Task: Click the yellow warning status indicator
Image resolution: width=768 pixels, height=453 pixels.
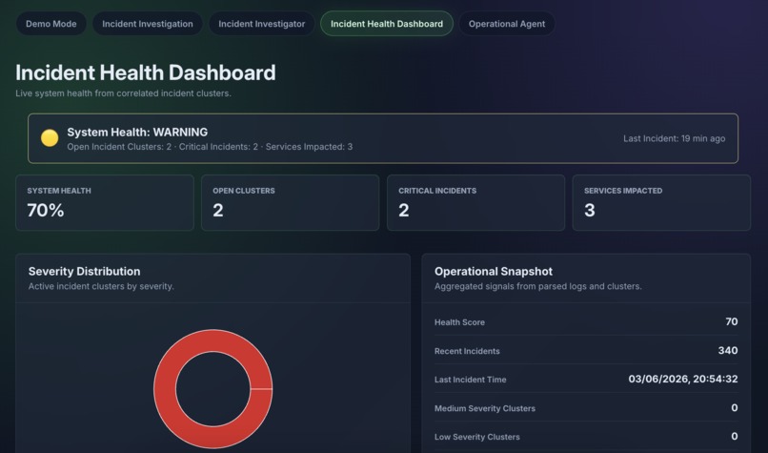Action: pos(50,138)
